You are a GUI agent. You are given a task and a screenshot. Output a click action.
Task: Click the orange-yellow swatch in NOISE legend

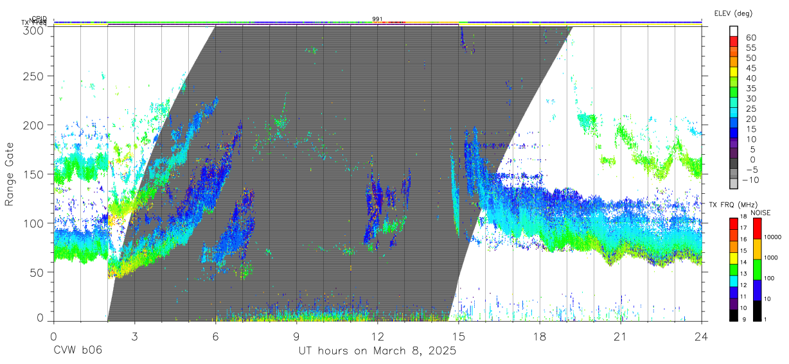(x=756, y=248)
